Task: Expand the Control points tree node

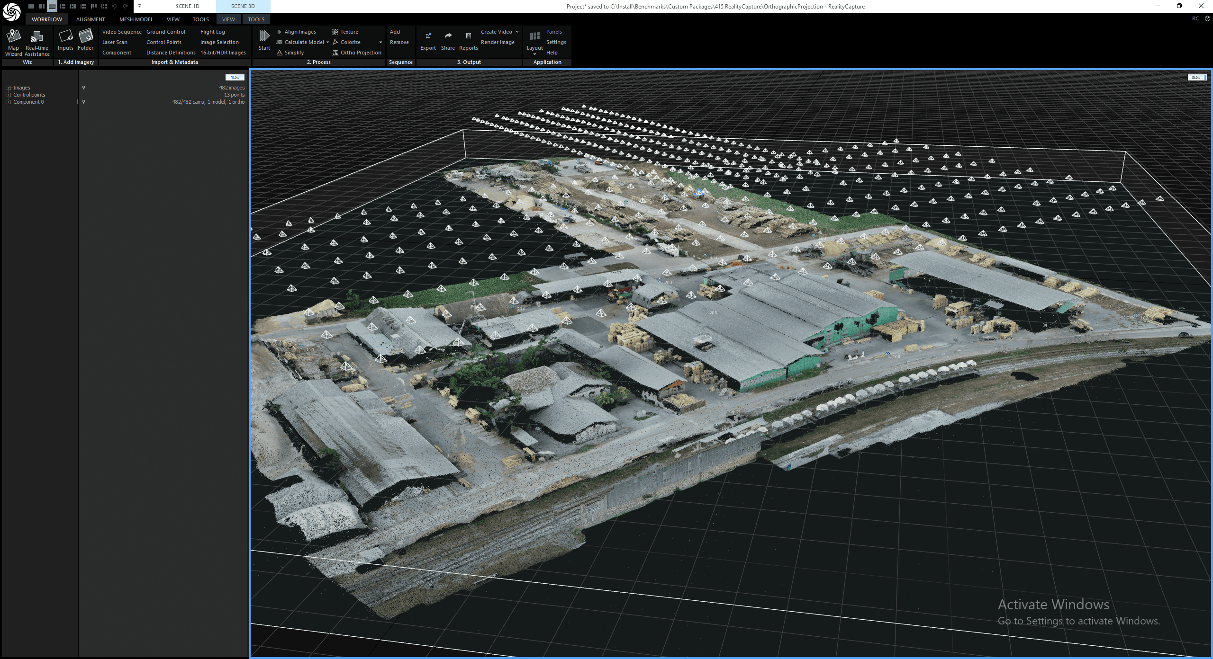Action: (x=8, y=95)
